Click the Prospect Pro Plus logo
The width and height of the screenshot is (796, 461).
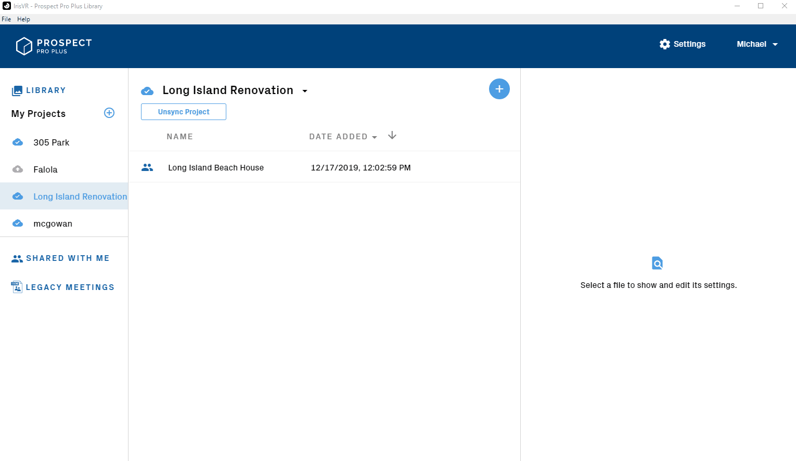(54, 46)
